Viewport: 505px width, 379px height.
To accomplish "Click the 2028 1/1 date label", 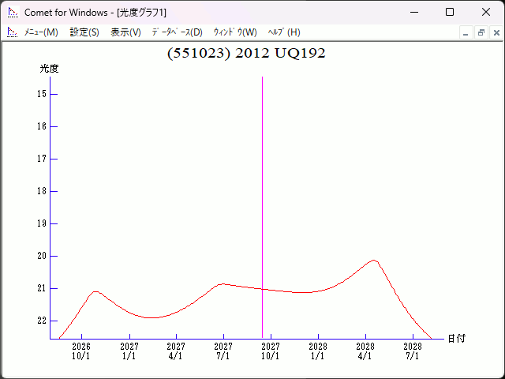I will (318, 351).
